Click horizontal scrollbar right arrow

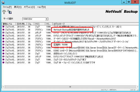[x=137, y=87]
